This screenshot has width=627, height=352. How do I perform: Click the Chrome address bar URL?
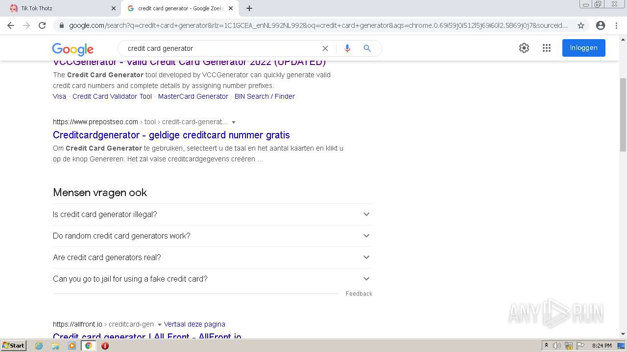click(x=318, y=25)
